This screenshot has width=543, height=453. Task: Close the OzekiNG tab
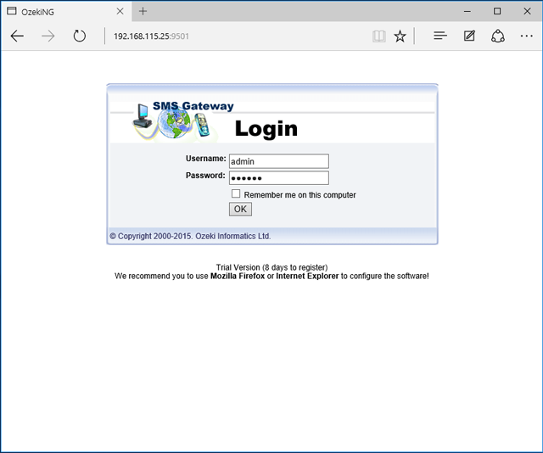pyautogui.click(x=120, y=11)
